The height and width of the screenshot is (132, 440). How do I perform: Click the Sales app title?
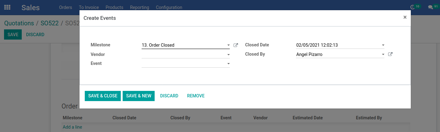[30, 7]
